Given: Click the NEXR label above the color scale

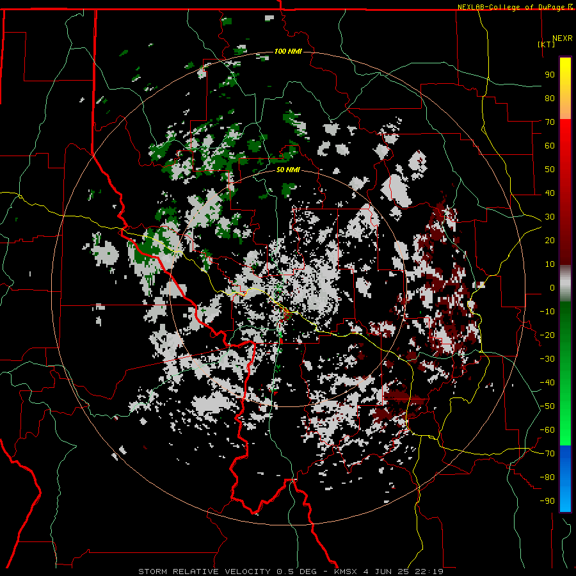Looking at the screenshot, I should click(x=563, y=38).
